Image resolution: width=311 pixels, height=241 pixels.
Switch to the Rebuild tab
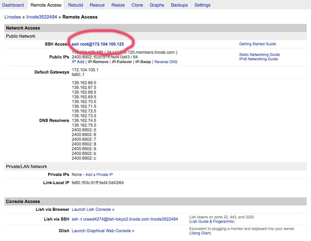[x=76, y=5]
